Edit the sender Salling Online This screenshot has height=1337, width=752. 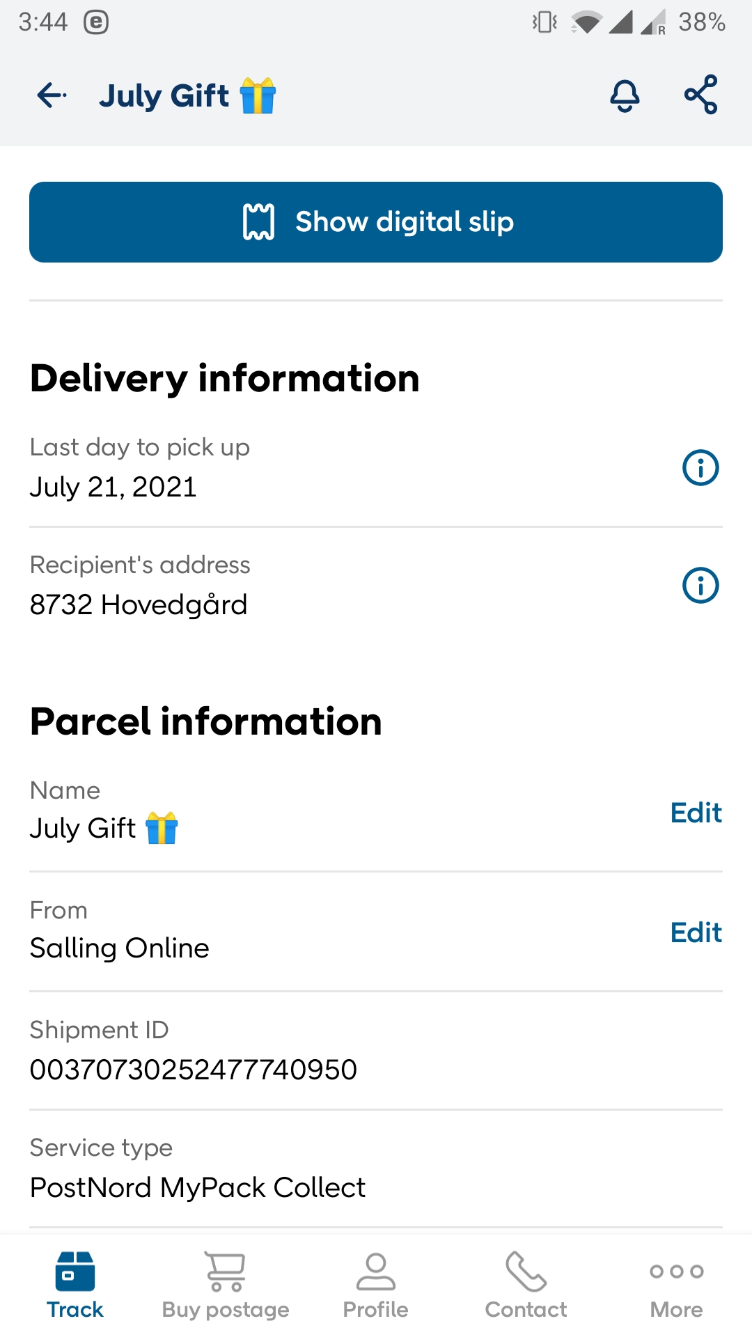coord(696,932)
